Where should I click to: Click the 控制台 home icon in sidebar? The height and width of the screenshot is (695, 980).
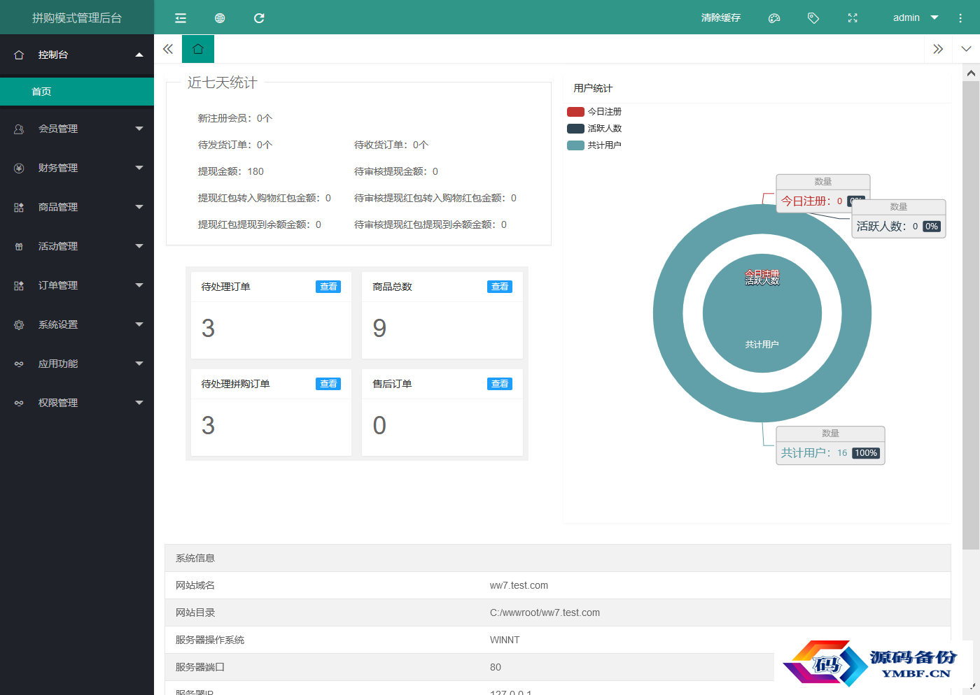coord(19,55)
